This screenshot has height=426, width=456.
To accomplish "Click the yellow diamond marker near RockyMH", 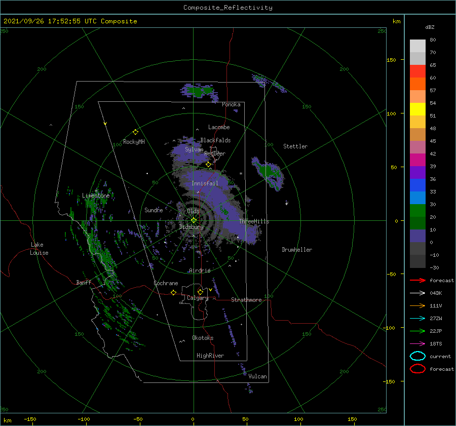I will (x=135, y=132).
